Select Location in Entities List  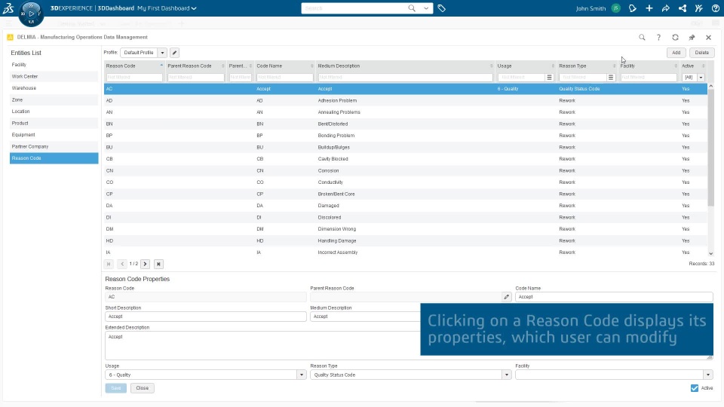54,112
